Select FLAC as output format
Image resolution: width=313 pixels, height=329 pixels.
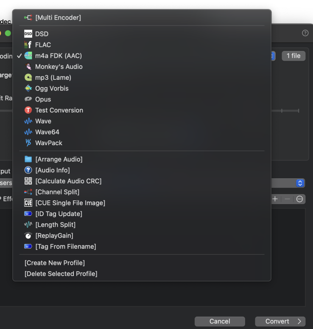click(x=142, y=45)
